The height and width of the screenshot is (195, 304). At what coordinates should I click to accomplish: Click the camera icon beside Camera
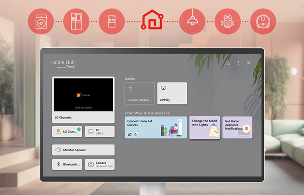[91, 164]
